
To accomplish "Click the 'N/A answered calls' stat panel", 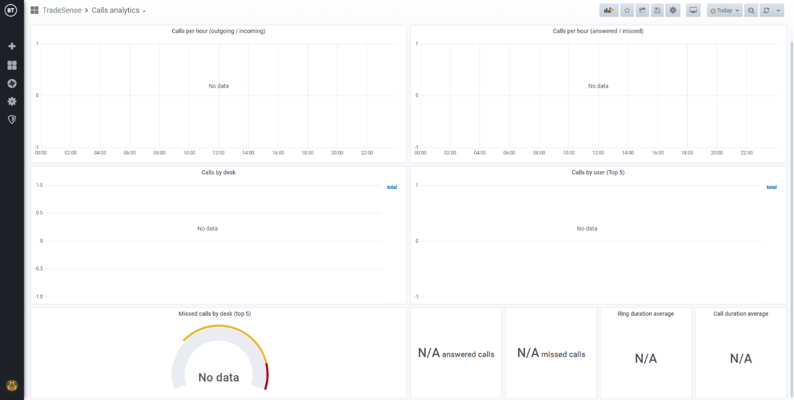I will tap(456, 353).
